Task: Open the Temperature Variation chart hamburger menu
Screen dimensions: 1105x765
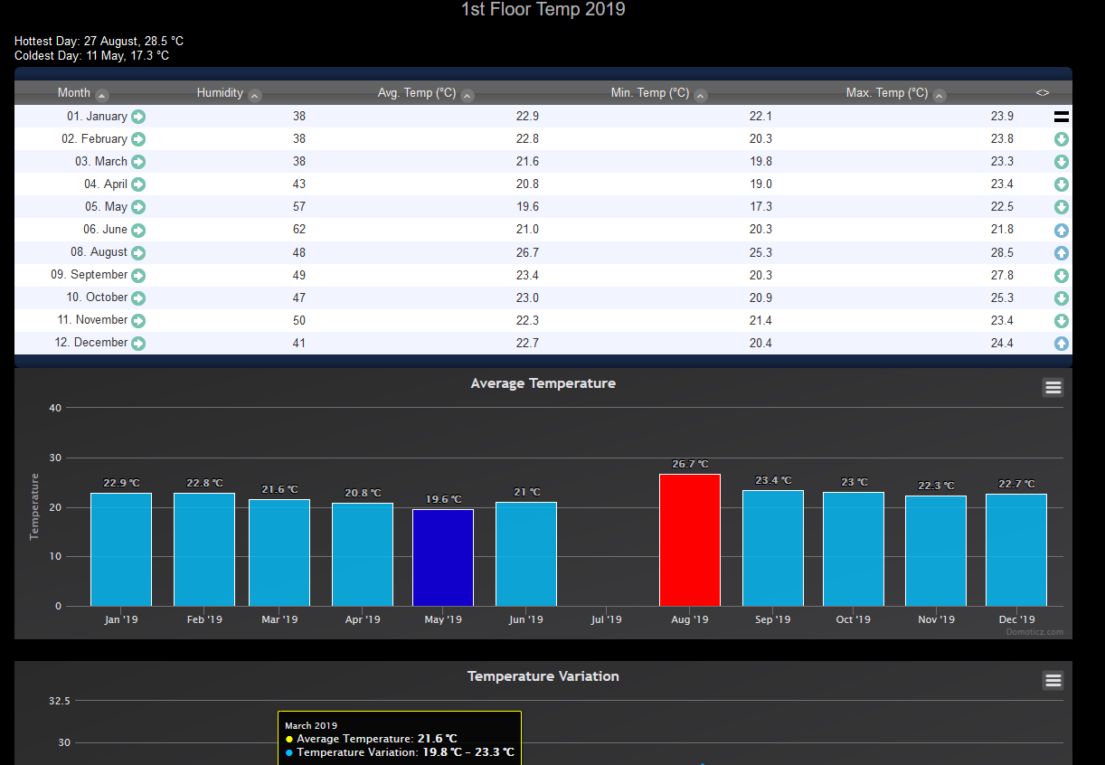Action: [1053, 681]
